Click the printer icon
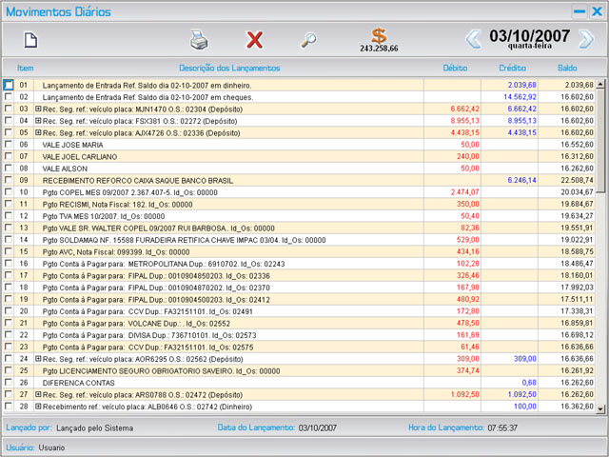 (198, 40)
